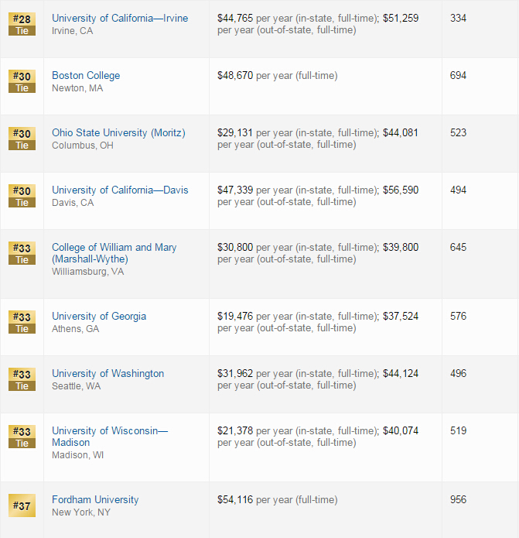Open the Boston College link

[x=86, y=76]
